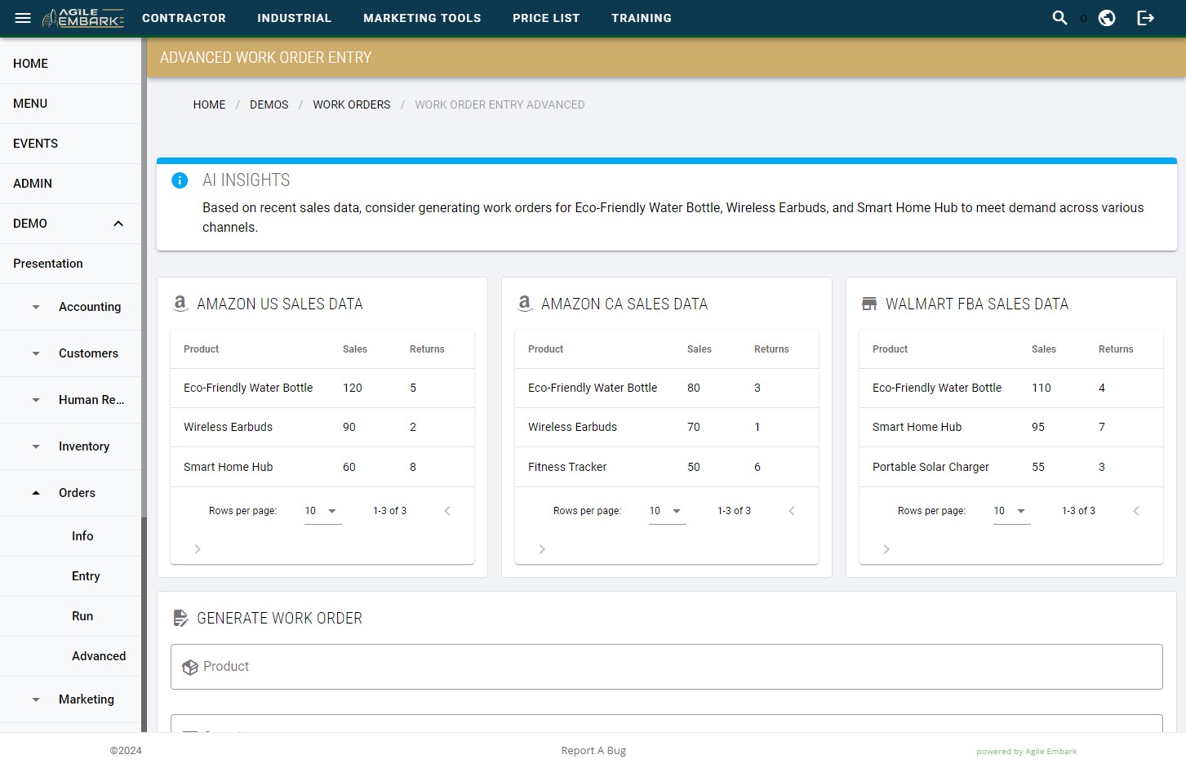Click the Report A Bug link

click(593, 750)
